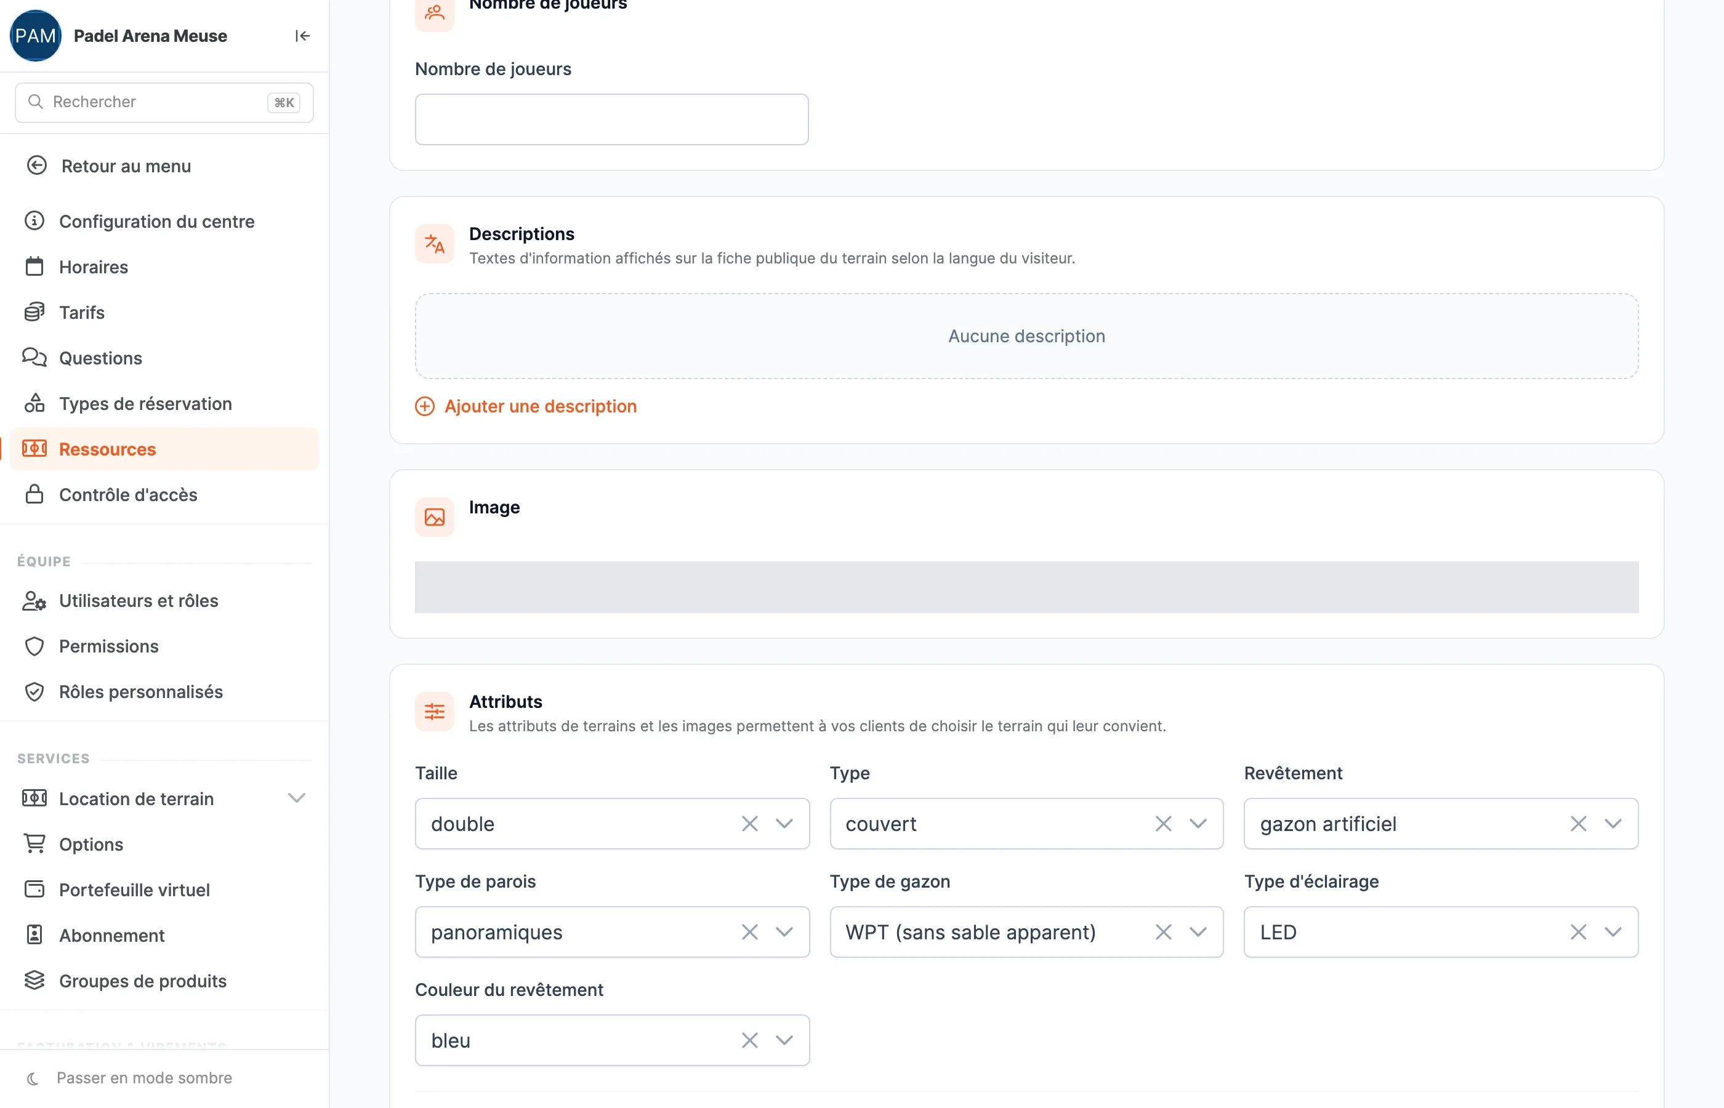This screenshot has height=1108, width=1724.
Task: Click the Retour au menu back arrow icon
Action: click(37, 166)
